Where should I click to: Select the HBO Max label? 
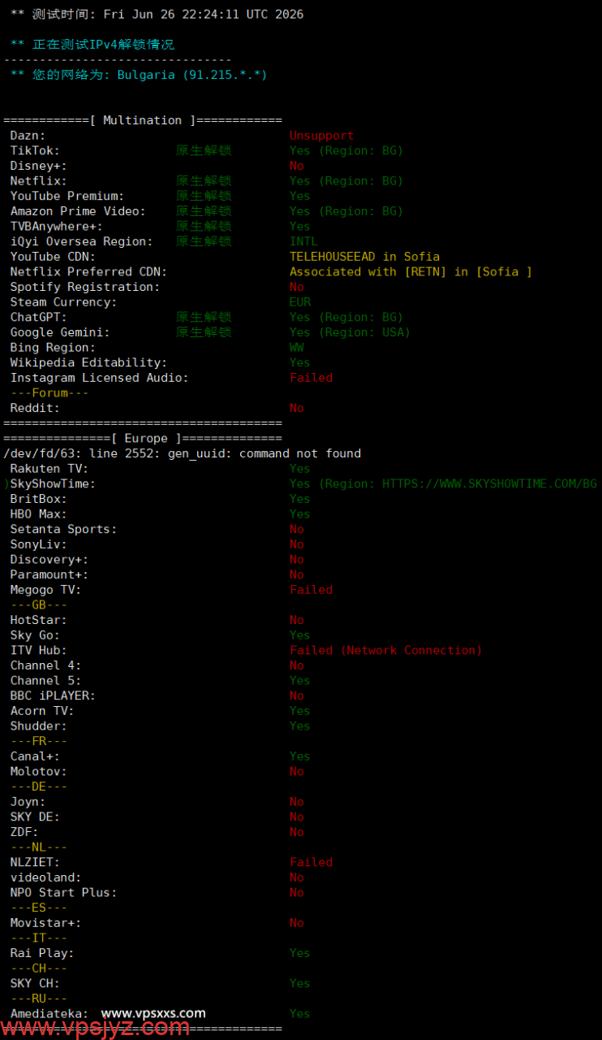[x=39, y=513]
